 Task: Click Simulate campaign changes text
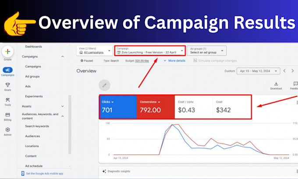click(x=217, y=61)
